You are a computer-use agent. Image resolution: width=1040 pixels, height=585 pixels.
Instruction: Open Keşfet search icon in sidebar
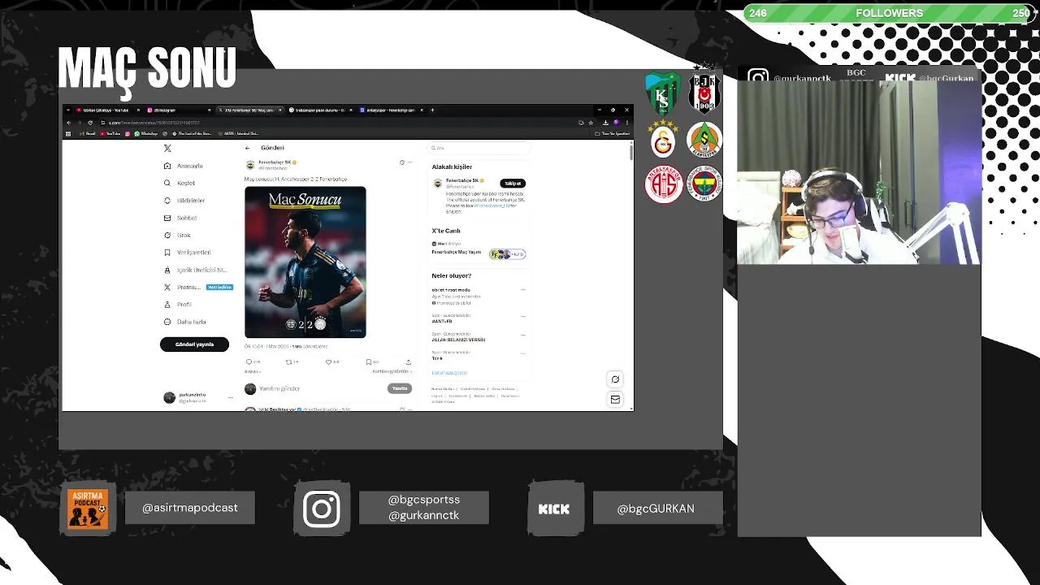click(x=167, y=183)
